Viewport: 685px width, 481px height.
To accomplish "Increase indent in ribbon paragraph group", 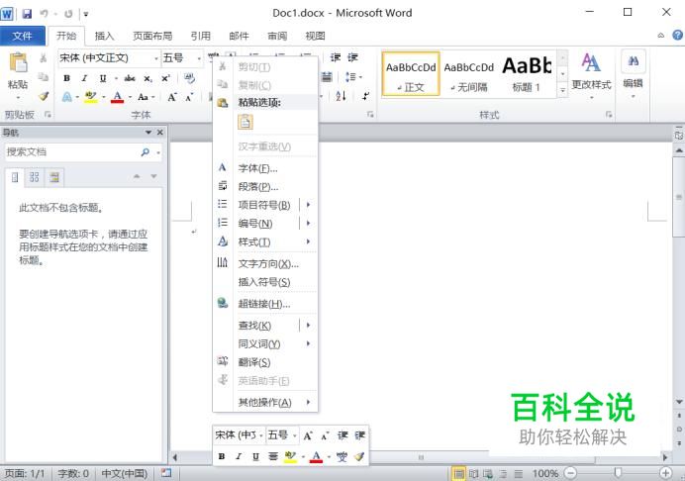I will [x=352, y=57].
